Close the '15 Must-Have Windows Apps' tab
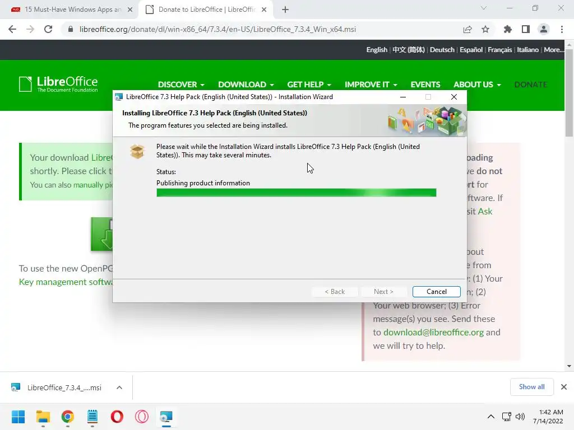The height and width of the screenshot is (430, 574). (130, 10)
